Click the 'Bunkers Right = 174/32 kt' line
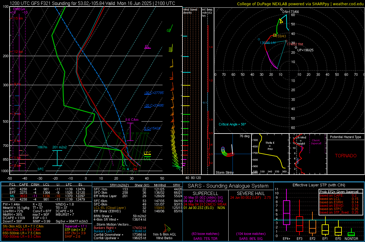365x242 pixels. [x=120, y=228]
